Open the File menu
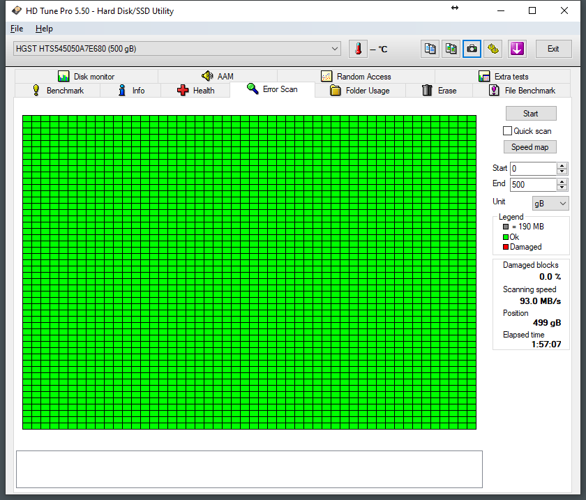The height and width of the screenshot is (500, 586). tap(17, 29)
